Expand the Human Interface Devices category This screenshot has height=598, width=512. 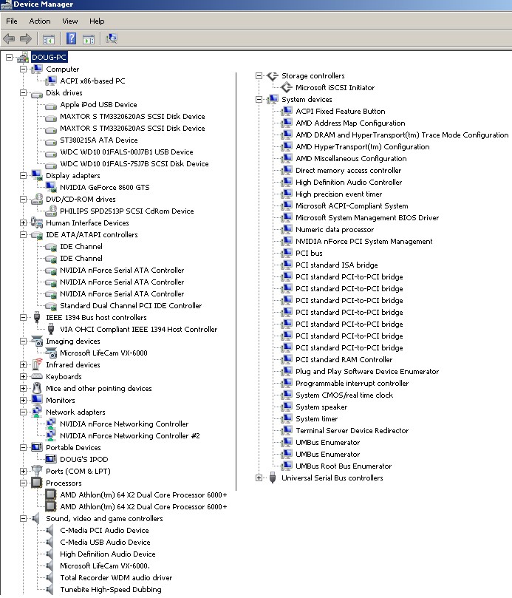[23, 222]
